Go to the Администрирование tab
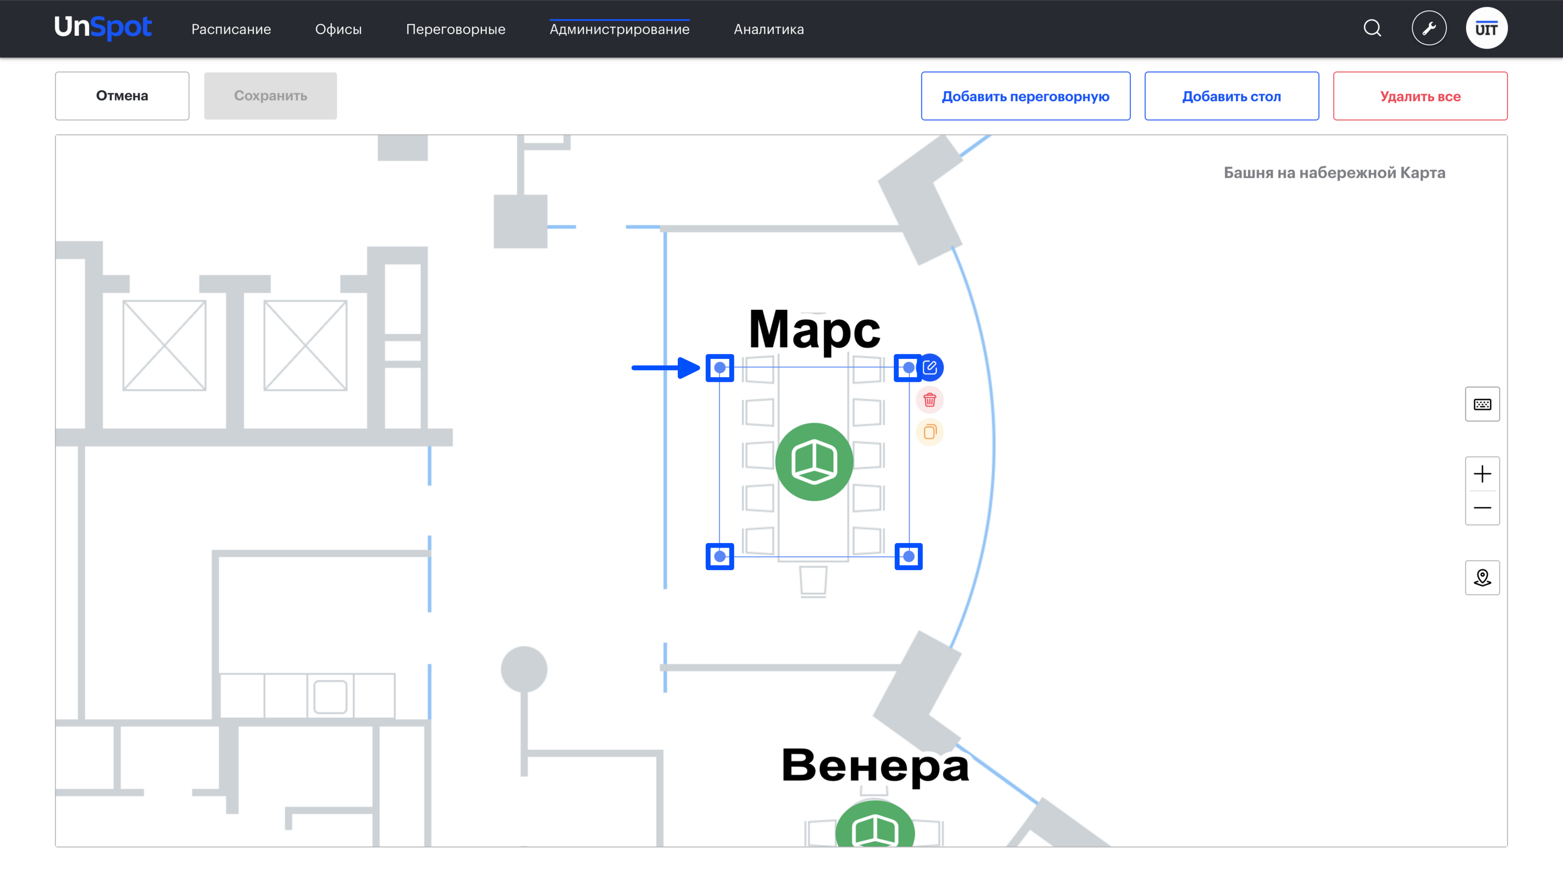The image size is (1563, 878). tap(620, 29)
